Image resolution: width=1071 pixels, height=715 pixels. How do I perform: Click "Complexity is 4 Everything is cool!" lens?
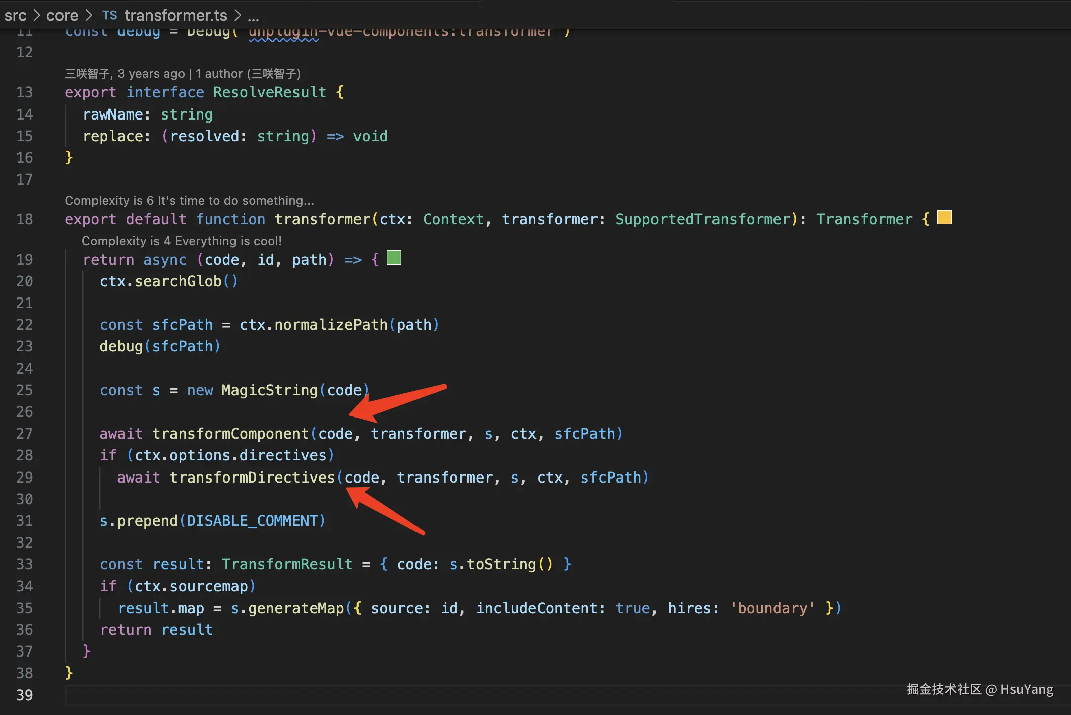pos(182,241)
